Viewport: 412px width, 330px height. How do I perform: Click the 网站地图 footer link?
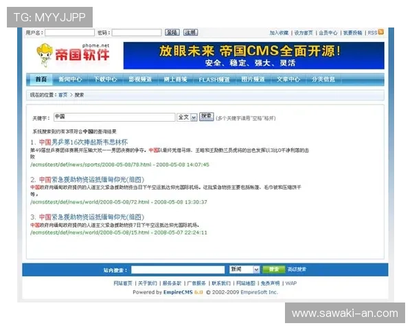click(246, 283)
